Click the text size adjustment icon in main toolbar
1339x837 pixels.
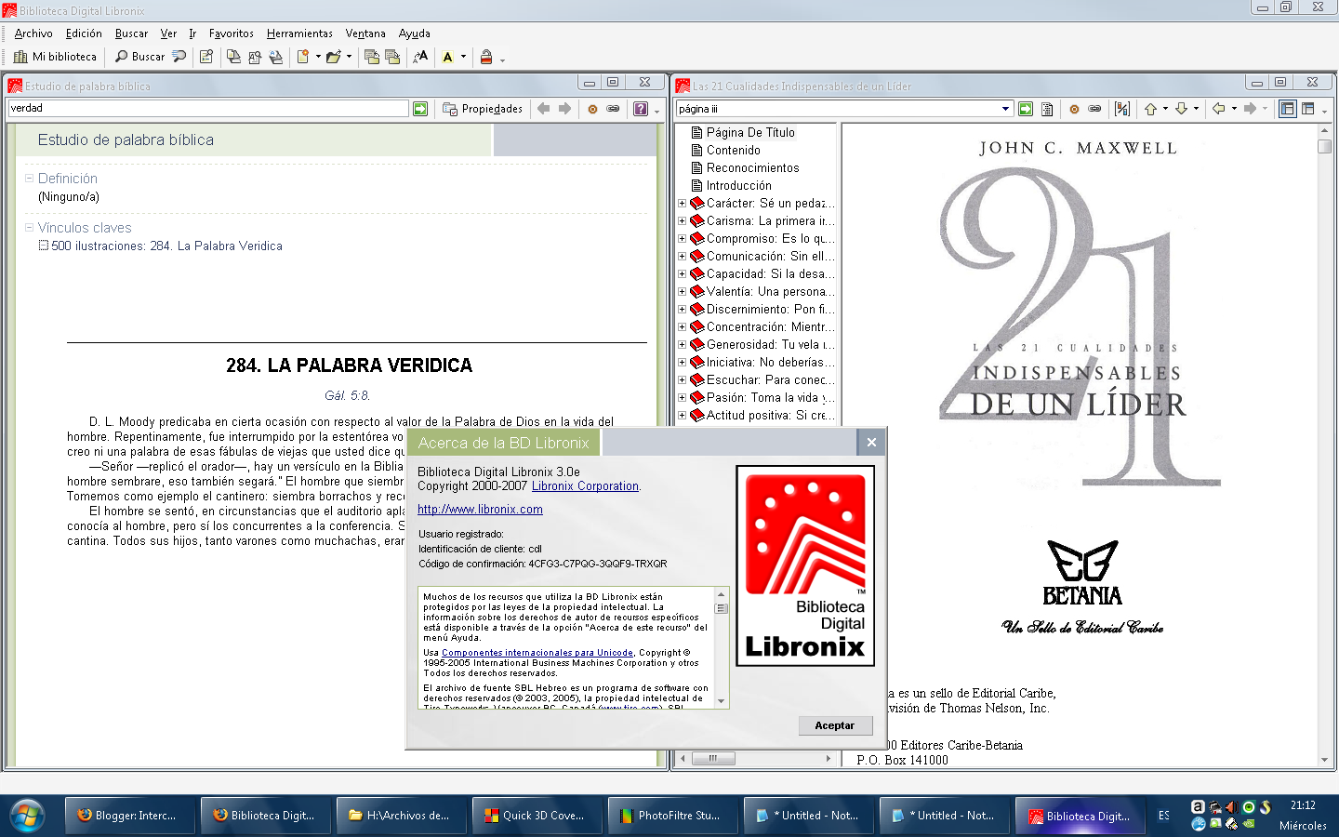click(x=420, y=57)
